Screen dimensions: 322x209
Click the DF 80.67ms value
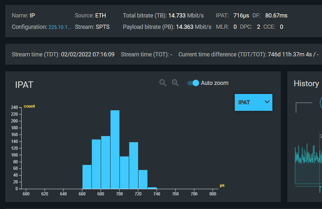pos(276,16)
